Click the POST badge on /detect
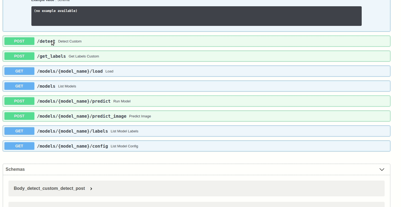The width and height of the screenshot is (401, 207). [x=19, y=41]
